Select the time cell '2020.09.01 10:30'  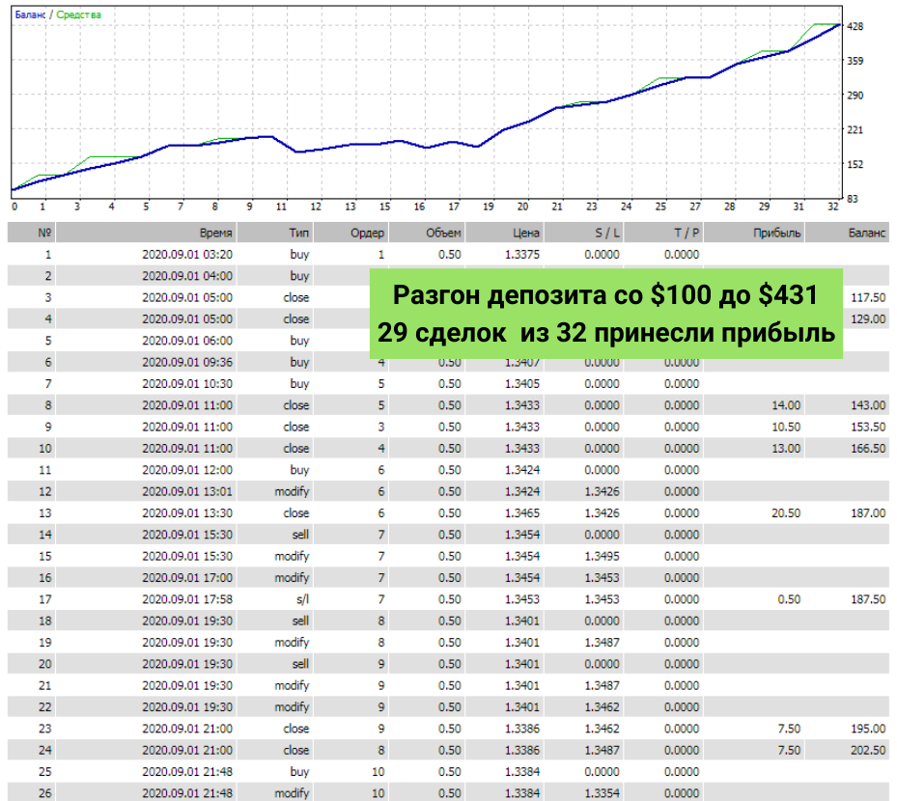(x=187, y=384)
